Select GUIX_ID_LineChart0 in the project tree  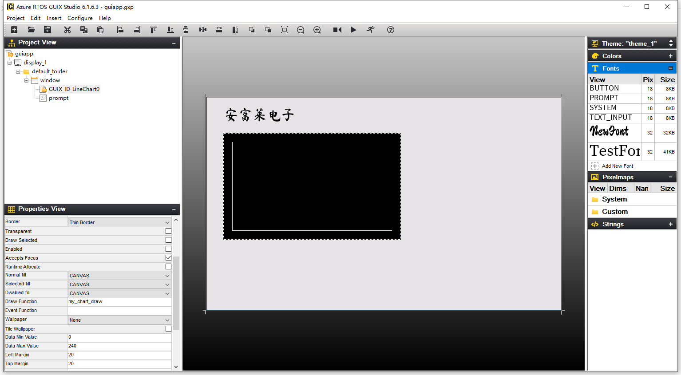[x=74, y=89]
